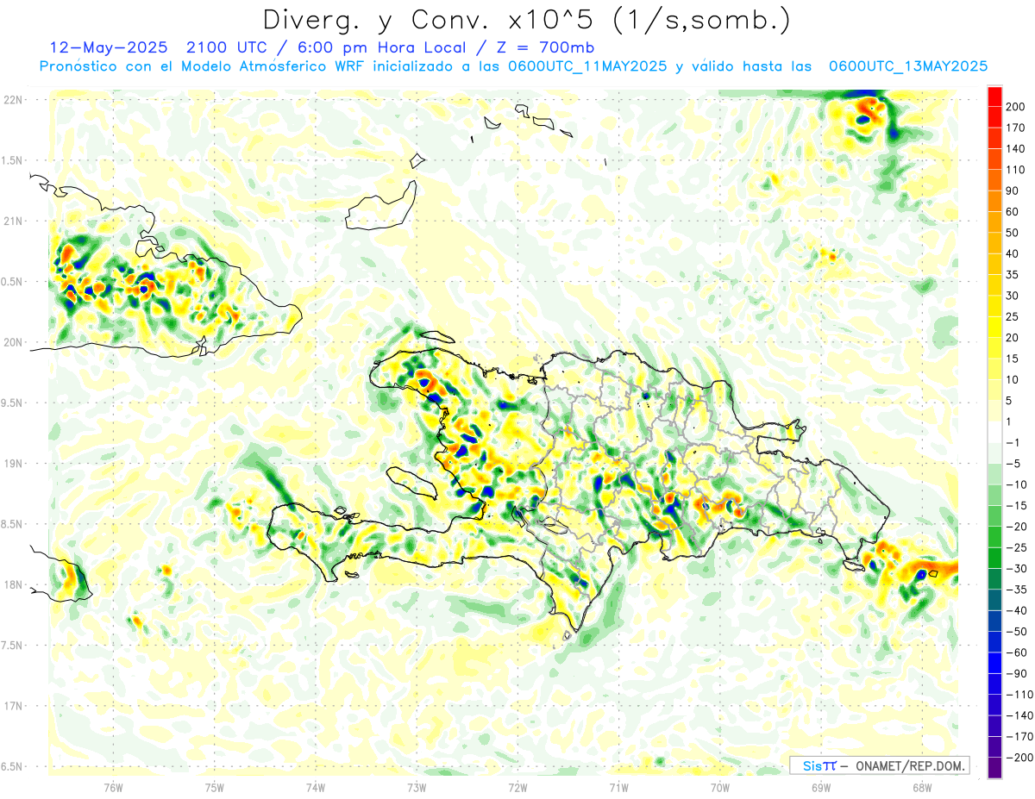Click the colorbar value '170' (positive)

tap(1015, 128)
